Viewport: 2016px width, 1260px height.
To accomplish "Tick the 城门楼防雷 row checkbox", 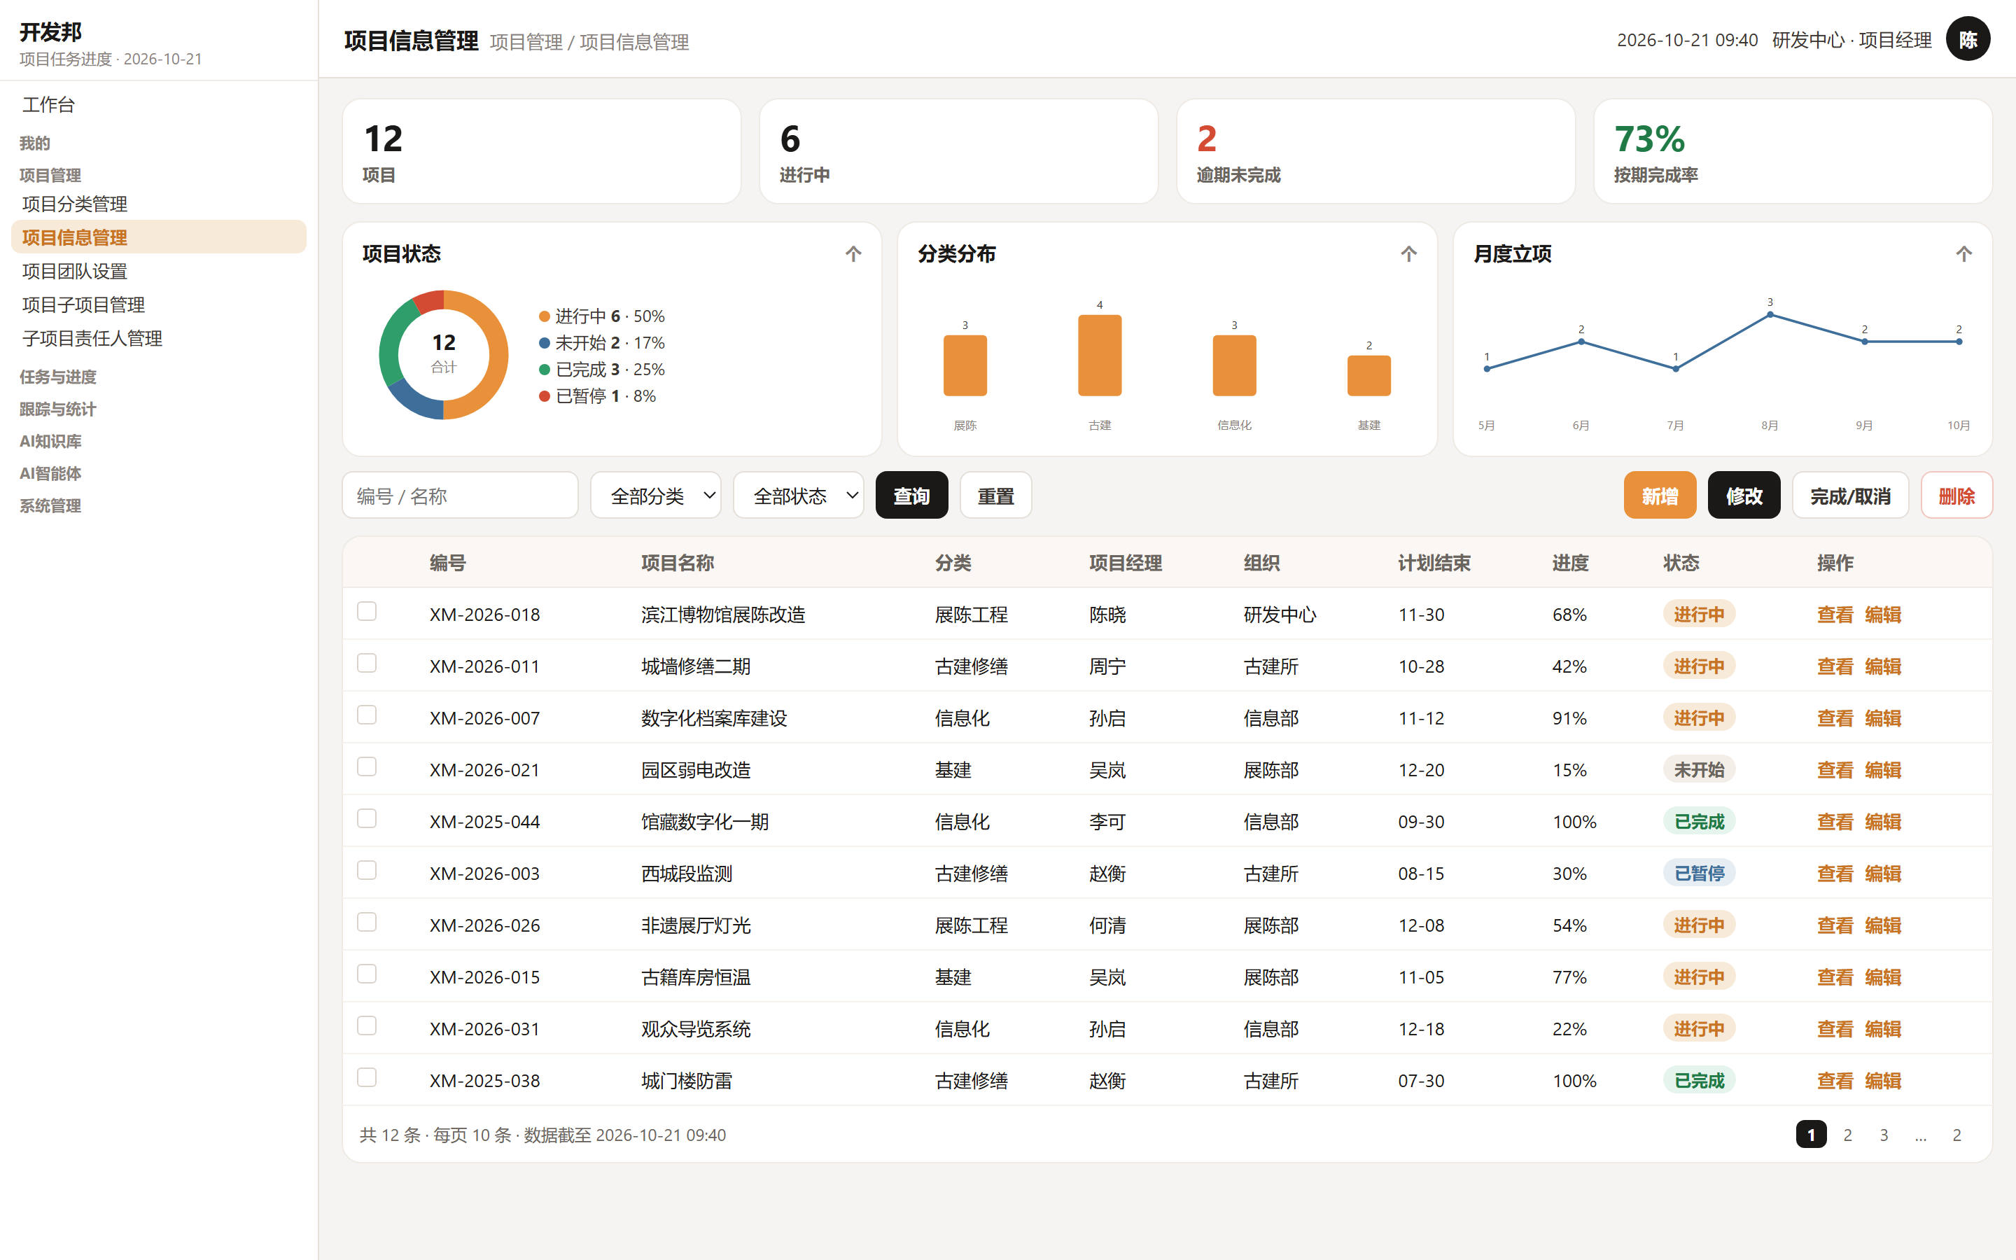I will click(367, 1077).
